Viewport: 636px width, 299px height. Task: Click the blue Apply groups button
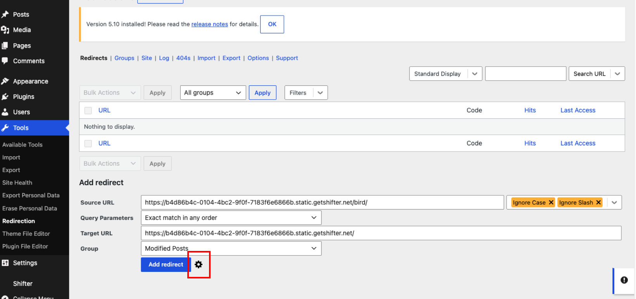click(263, 93)
